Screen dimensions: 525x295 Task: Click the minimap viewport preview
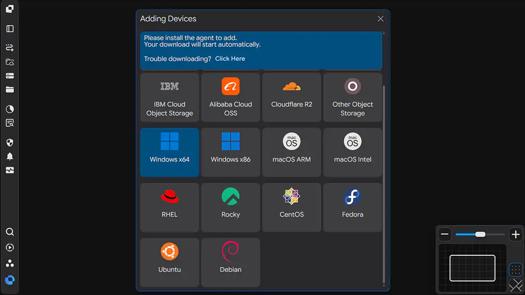(x=472, y=268)
